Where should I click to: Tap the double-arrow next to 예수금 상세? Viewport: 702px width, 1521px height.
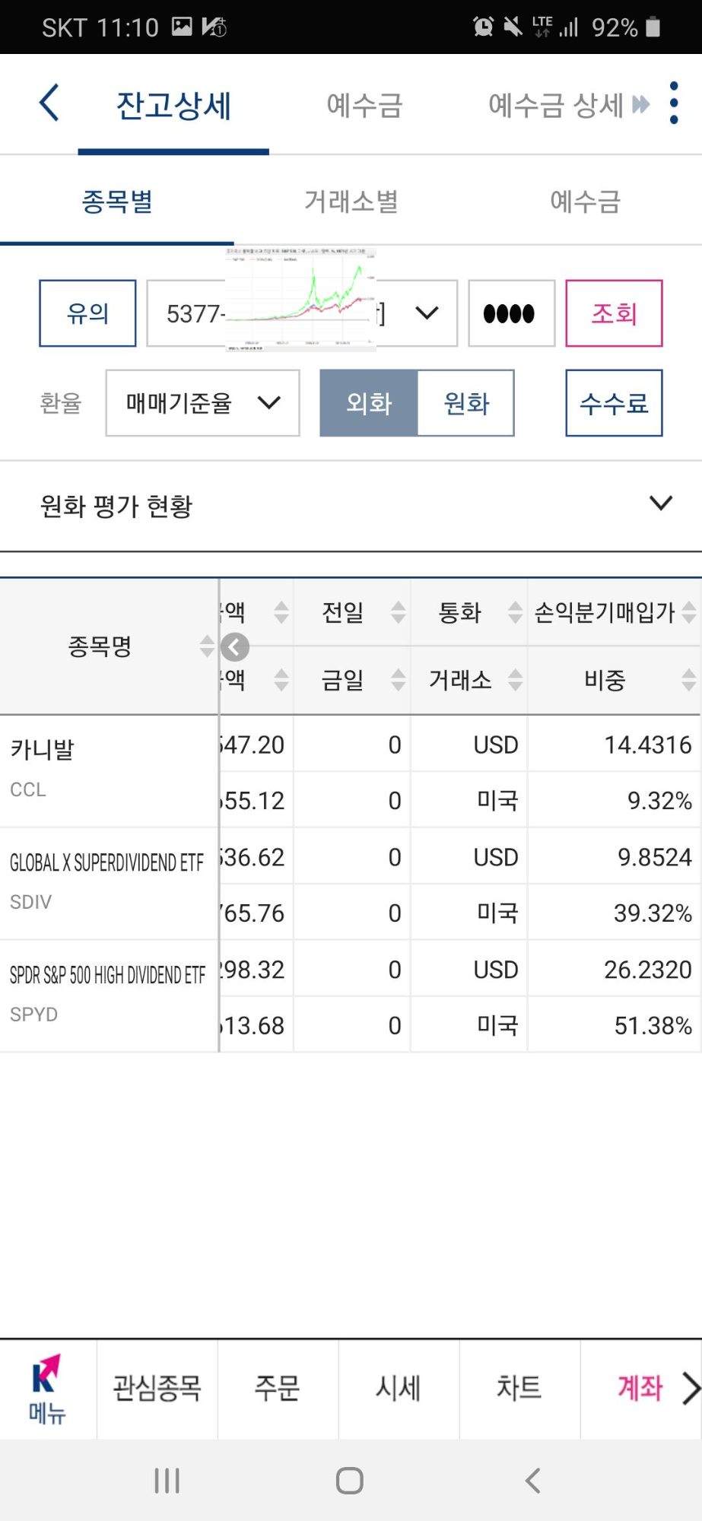coord(641,104)
